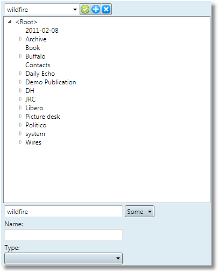The image size is (219, 273).
Task: Select the 2011-02-08 tree item
Action: [x=42, y=31]
